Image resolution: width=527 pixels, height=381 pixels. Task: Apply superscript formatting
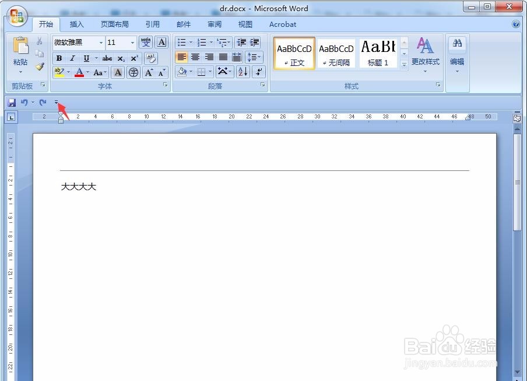coord(135,58)
